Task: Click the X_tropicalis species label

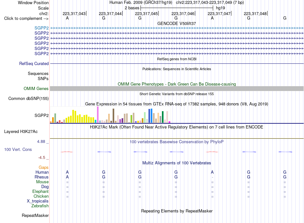Action: (38, 201)
